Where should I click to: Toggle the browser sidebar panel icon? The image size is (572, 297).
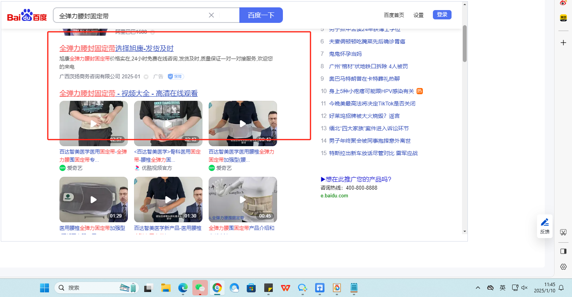[x=563, y=251]
